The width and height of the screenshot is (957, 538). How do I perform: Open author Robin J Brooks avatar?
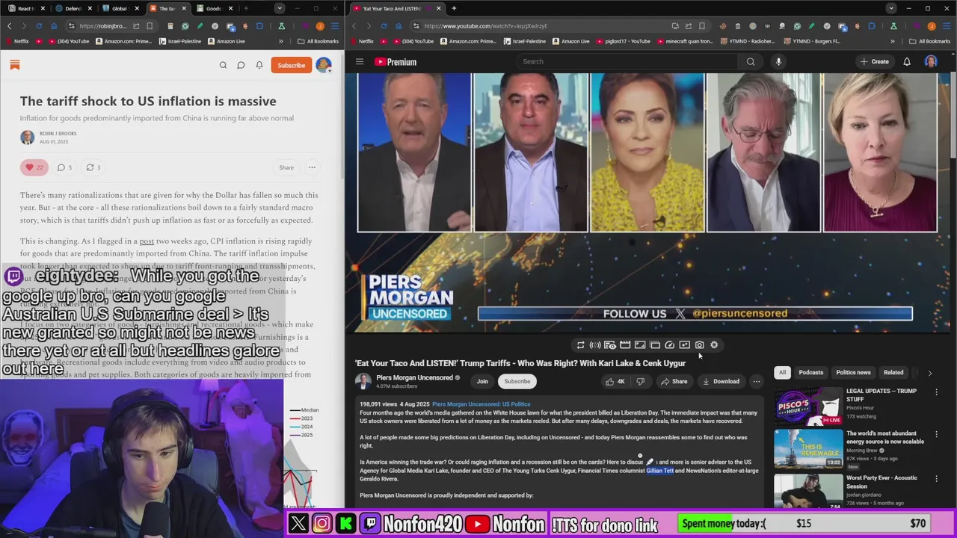28,137
